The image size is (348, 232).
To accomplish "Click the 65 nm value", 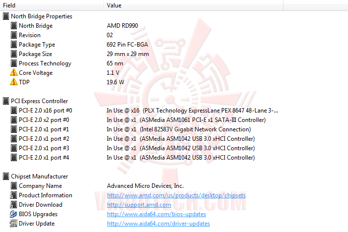I will click(x=115, y=63).
